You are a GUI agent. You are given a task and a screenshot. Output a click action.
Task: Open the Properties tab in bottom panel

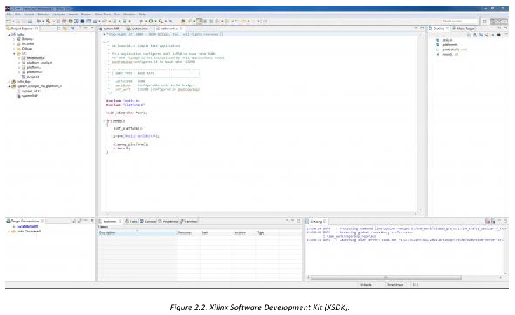pyautogui.click(x=168, y=221)
